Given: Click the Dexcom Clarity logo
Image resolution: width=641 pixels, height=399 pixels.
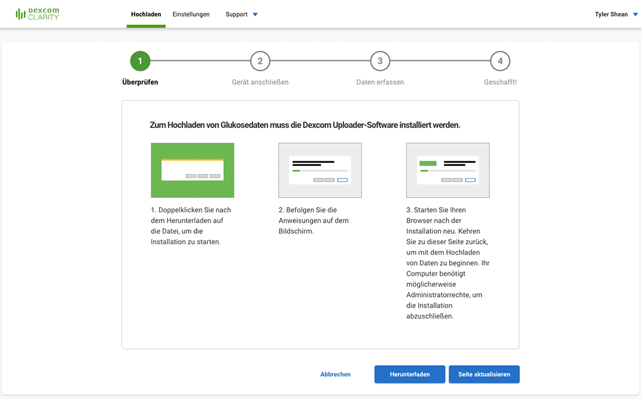Looking at the screenshot, I should click(x=37, y=14).
